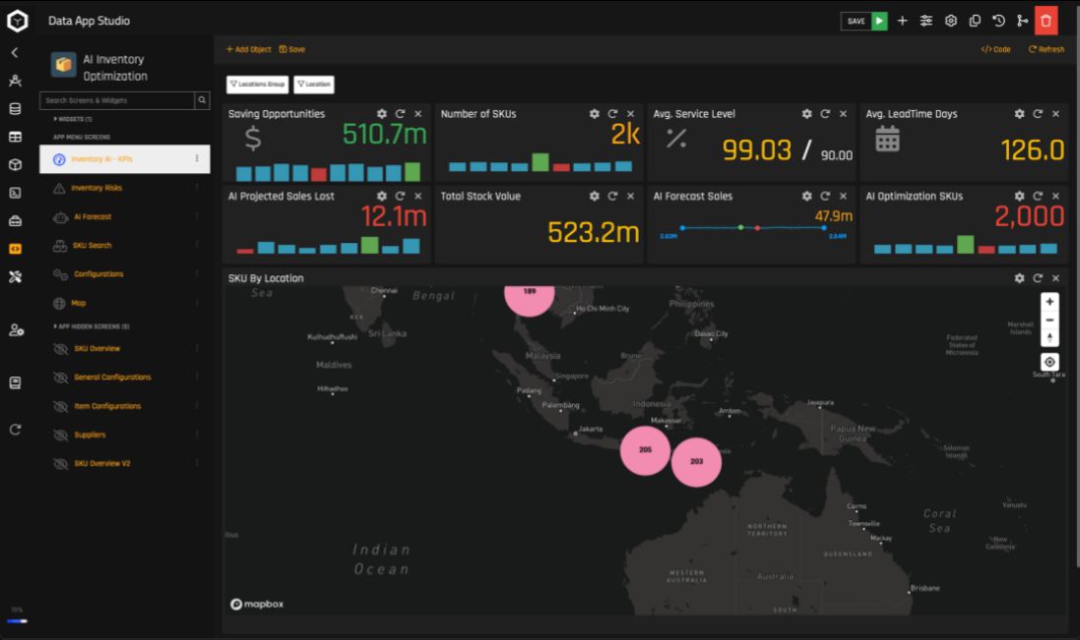Open three-dot menu for Inventory AI - KPIs

point(197,159)
